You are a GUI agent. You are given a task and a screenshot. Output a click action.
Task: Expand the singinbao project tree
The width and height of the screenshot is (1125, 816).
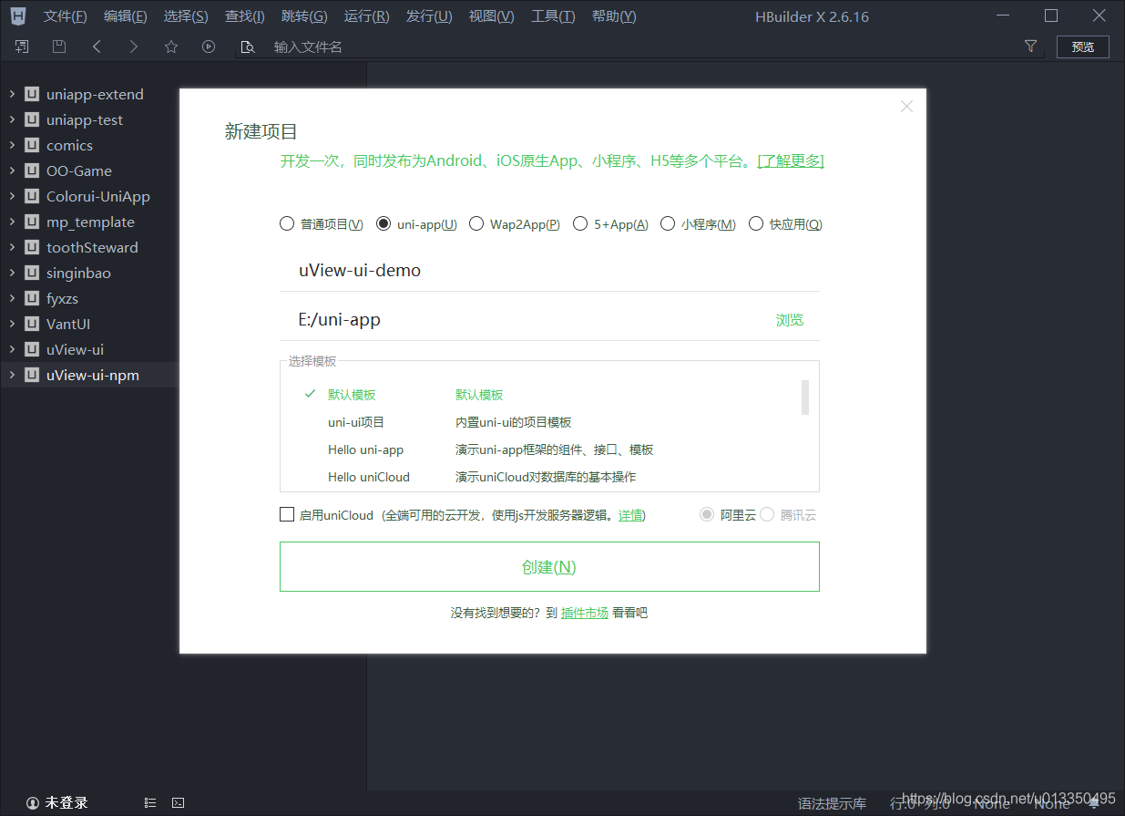(12, 273)
